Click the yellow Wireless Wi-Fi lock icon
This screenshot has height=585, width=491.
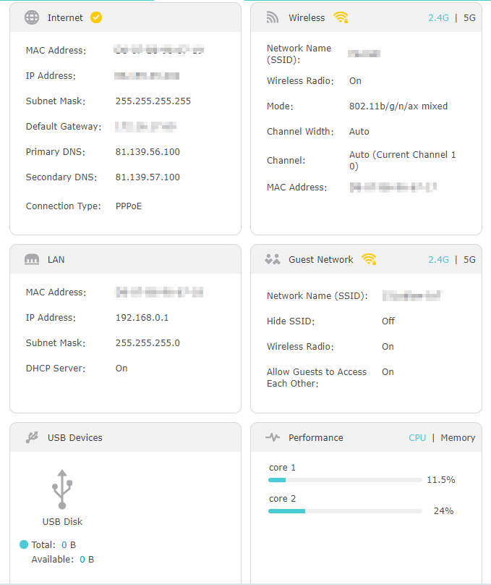tap(341, 17)
